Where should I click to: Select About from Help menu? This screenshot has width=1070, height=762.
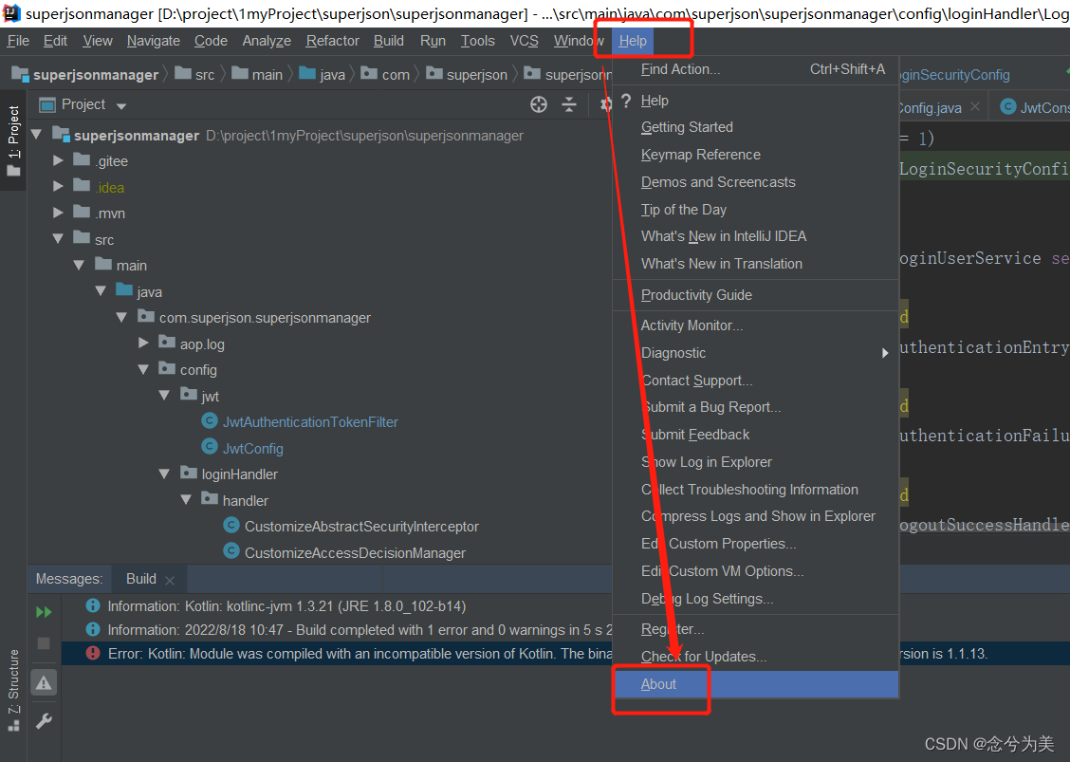755,684
